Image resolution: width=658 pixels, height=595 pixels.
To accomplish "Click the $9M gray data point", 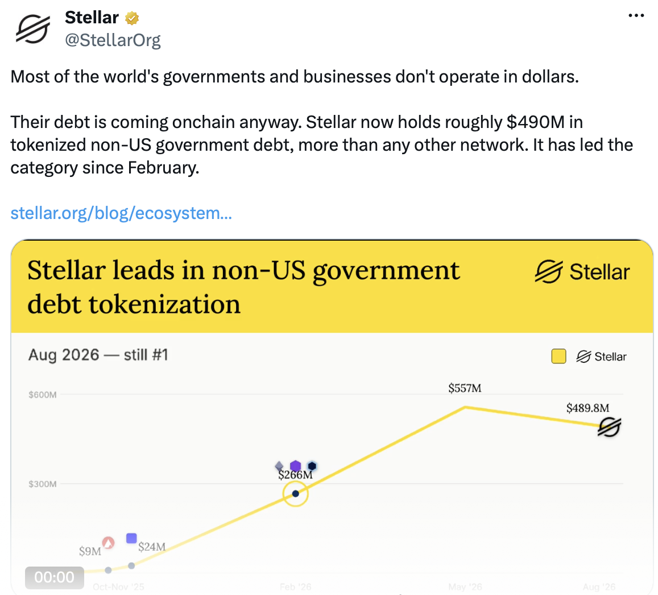I will tap(108, 570).
